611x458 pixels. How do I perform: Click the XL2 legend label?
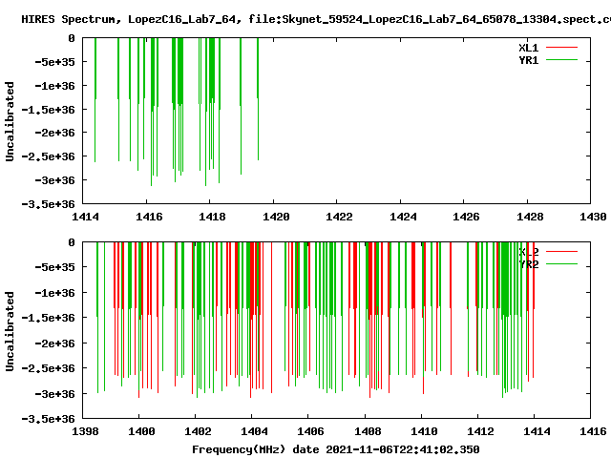[528, 252]
